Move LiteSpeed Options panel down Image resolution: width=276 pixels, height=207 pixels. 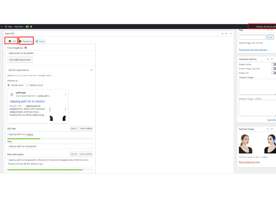272,59
